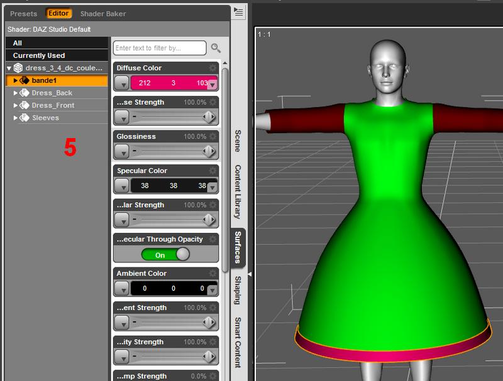Image resolution: width=503 pixels, height=381 pixels.
Task: Click the Diffuse Strength slider handle
Action: pos(209,117)
